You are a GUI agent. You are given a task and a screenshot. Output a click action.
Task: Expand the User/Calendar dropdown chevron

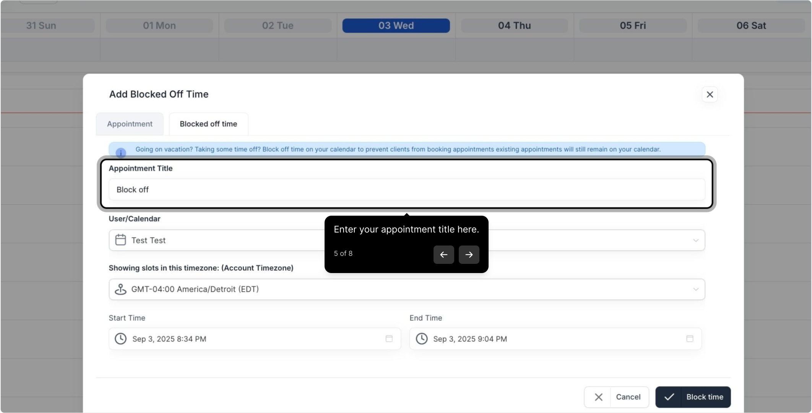695,240
